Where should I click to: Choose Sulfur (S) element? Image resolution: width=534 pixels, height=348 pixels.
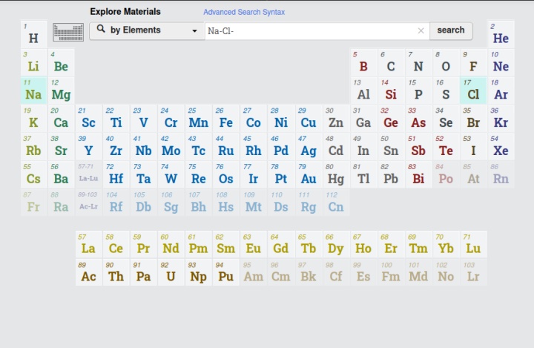click(x=446, y=91)
